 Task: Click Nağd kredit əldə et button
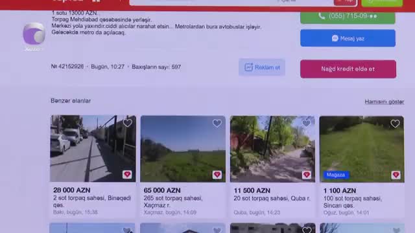coord(348,69)
